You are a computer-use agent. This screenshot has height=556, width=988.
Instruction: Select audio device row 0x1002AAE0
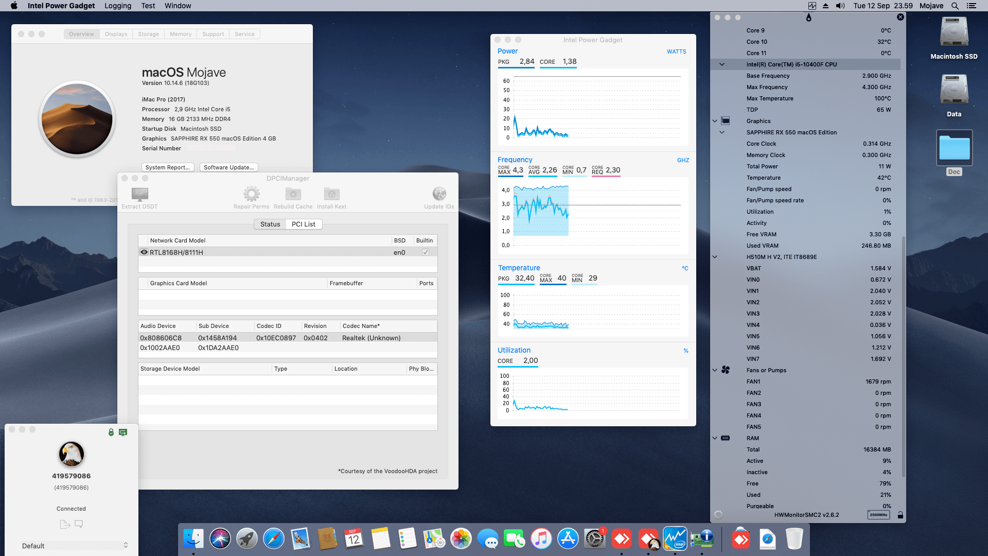coord(288,347)
